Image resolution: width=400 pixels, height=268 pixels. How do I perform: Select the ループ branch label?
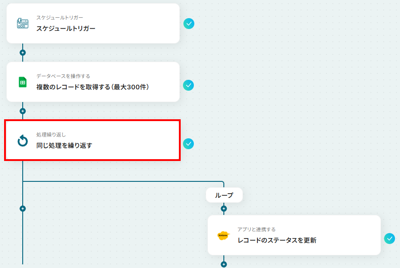click(224, 195)
